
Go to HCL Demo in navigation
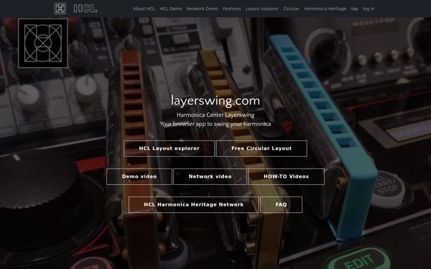(171, 9)
